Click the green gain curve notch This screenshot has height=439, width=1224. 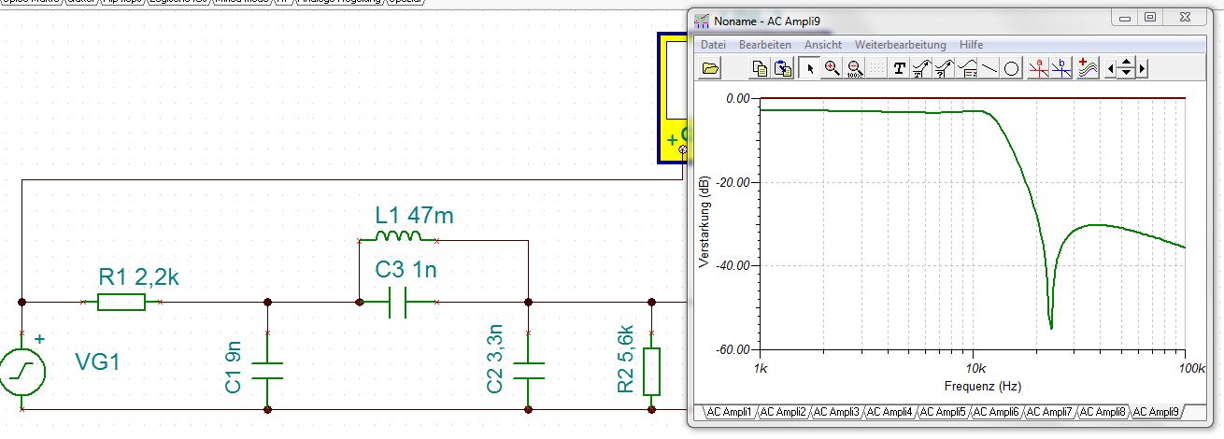(1051, 325)
